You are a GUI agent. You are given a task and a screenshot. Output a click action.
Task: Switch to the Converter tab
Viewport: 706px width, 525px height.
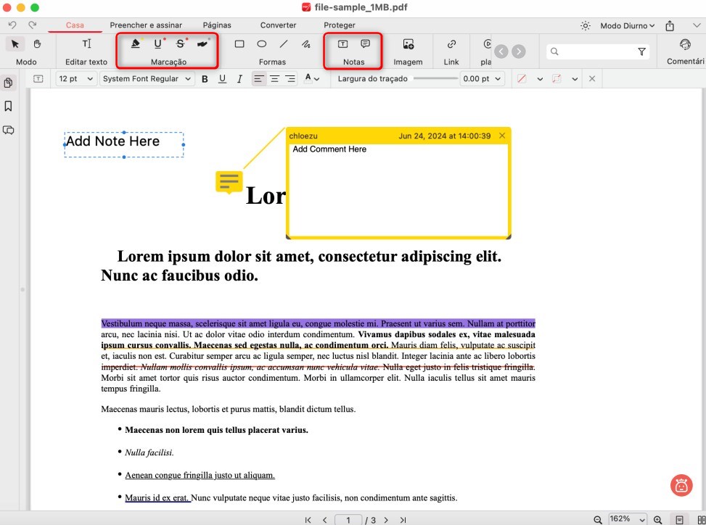click(278, 25)
